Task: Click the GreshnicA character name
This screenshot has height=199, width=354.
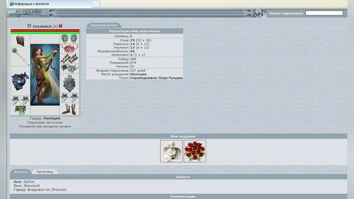Action: [x=42, y=26]
